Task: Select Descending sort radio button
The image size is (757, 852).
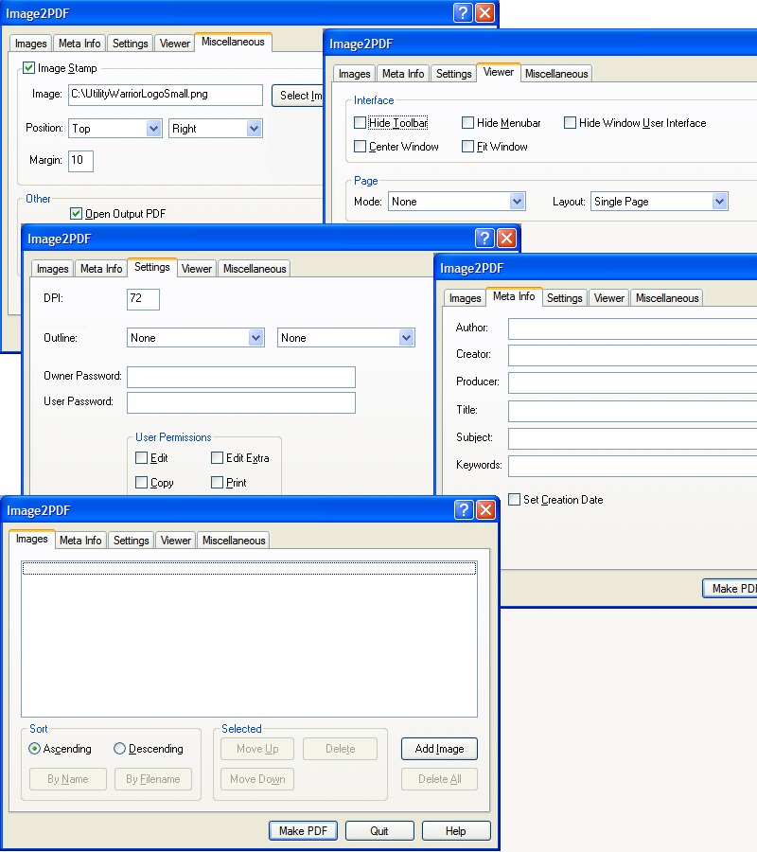Action: 119,749
